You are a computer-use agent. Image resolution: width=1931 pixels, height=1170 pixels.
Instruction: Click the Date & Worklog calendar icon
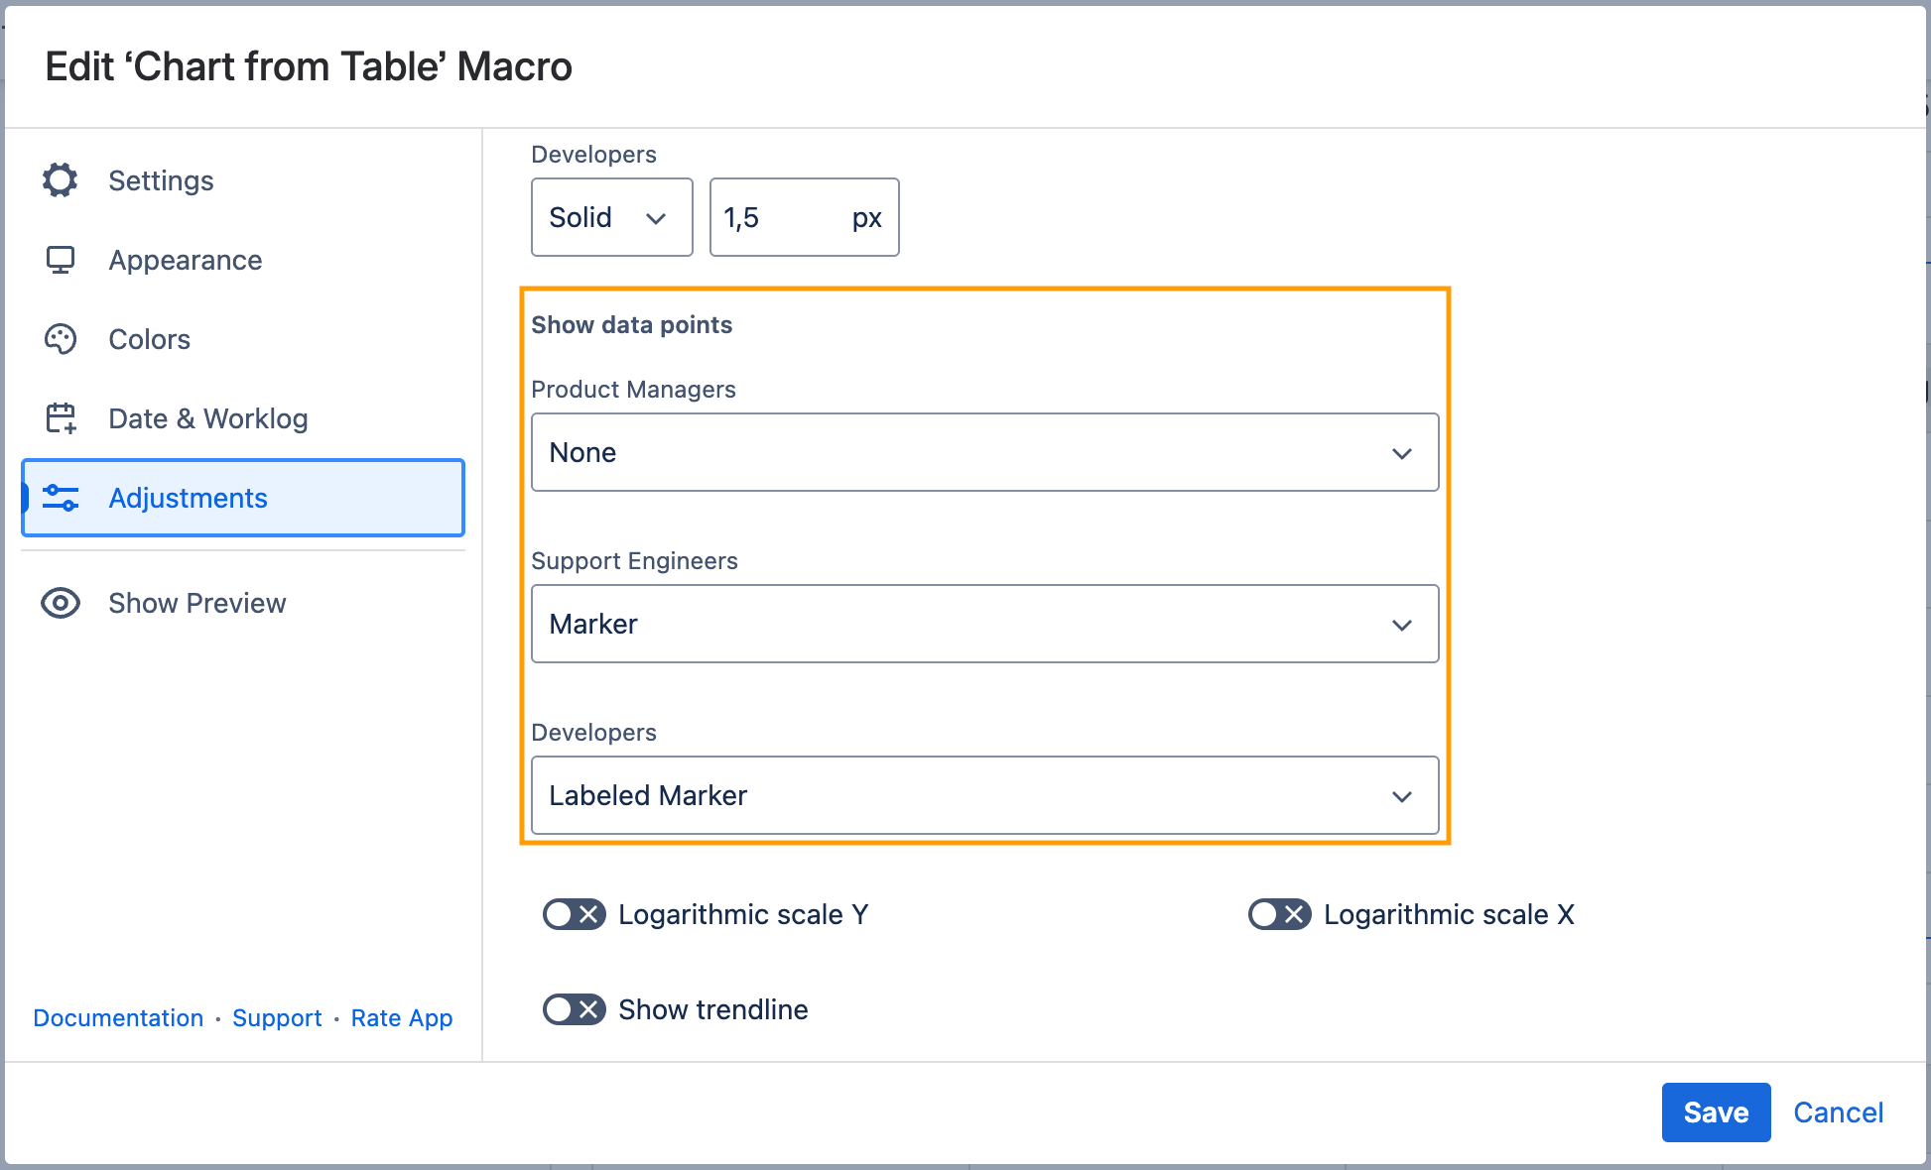(60, 418)
